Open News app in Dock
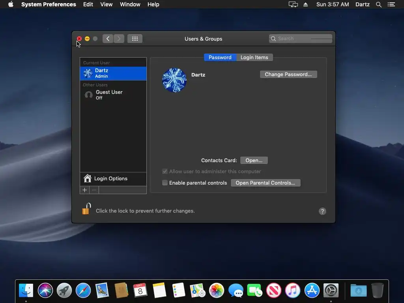Image resolution: width=404 pixels, height=303 pixels. pyautogui.click(x=274, y=290)
